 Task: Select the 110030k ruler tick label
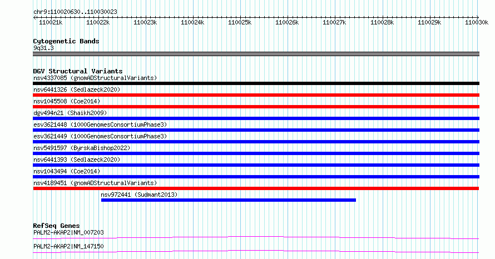point(477,22)
